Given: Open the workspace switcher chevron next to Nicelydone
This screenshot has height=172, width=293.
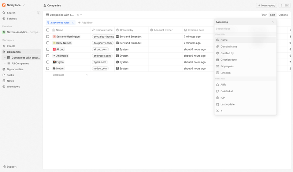Looking at the screenshot, I should (x=23, y=5).
